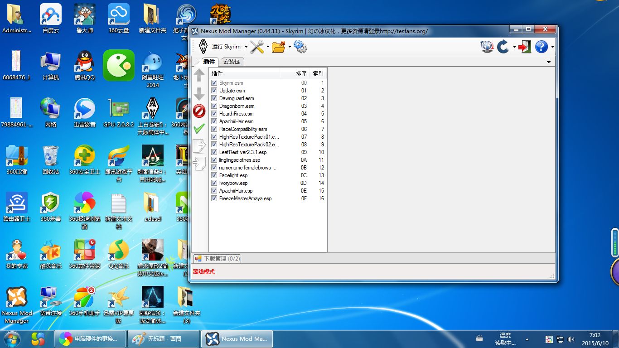The image size is (619, 348).
Task: Click the import load order icon
Action: point(199,163)
